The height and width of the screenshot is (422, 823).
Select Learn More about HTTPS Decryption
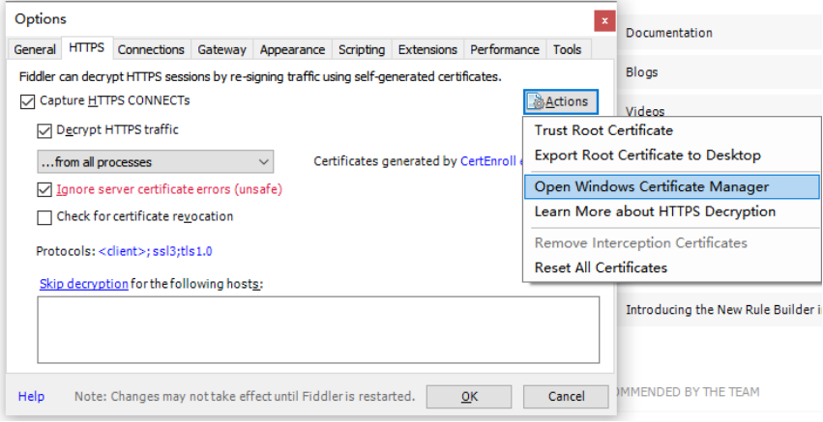(x=672, y=211)
